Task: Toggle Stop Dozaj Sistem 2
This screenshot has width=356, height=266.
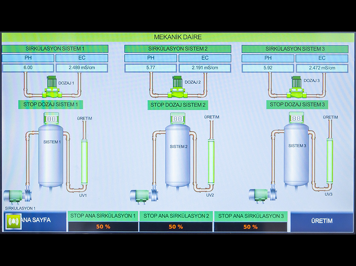Action: (x=178, y=105)
